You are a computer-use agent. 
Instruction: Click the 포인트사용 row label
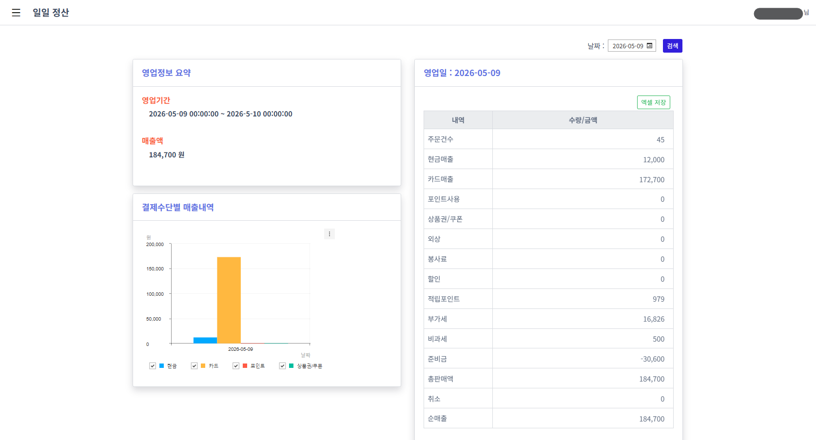click(x=444, y=199)
